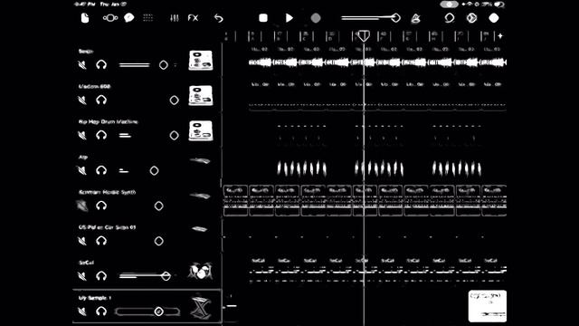Solo the Hip Hop Drum Machine track
The width and height of the screenshot is (579, 326).
click(x=101, y=135)
